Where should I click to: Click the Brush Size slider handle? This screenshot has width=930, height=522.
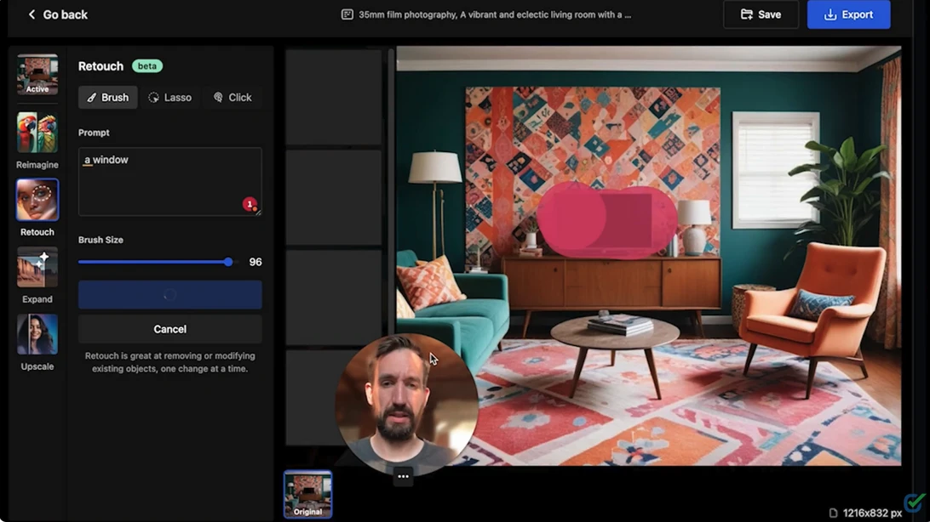[228, 262]
